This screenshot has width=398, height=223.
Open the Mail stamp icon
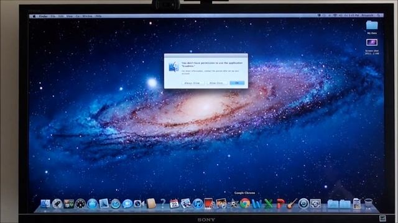point(104,204)
